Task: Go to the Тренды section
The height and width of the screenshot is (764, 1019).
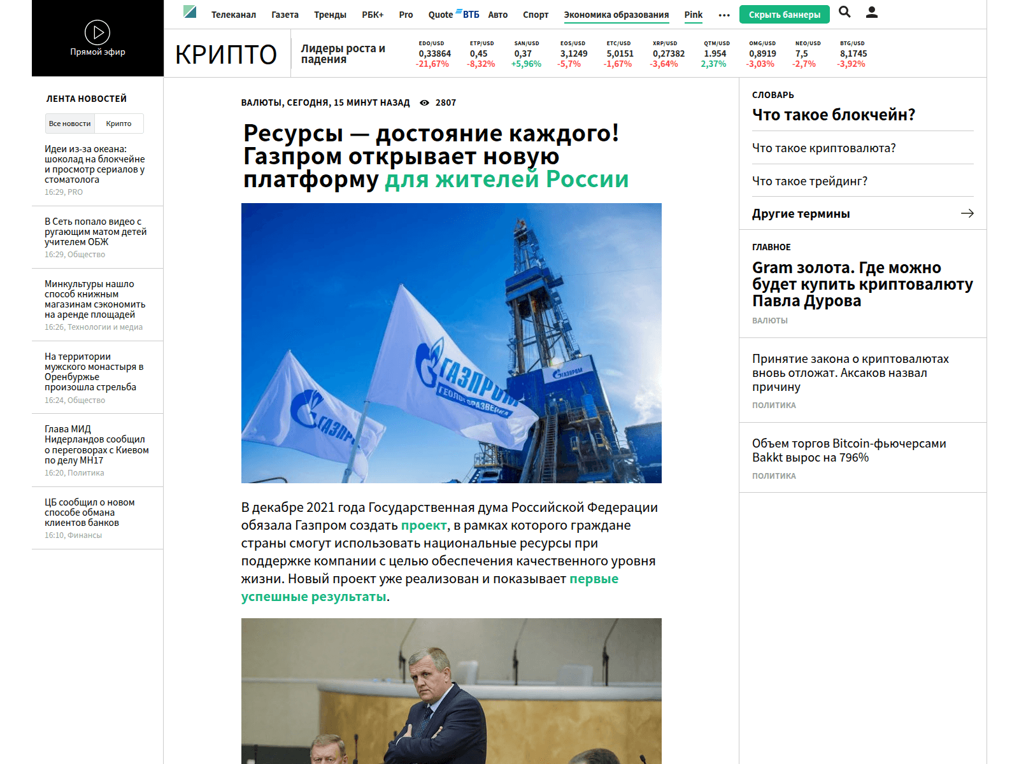Action: (330, 15)
